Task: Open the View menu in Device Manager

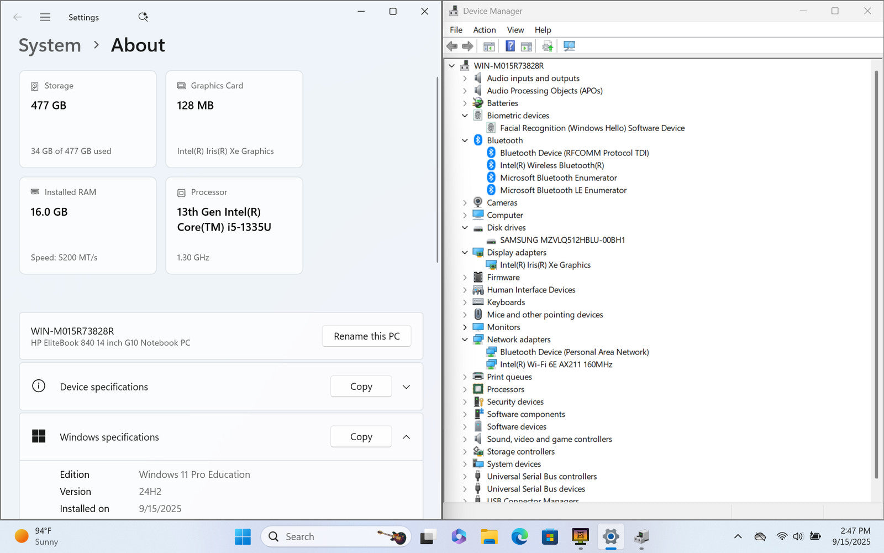Action: [515, 30]
